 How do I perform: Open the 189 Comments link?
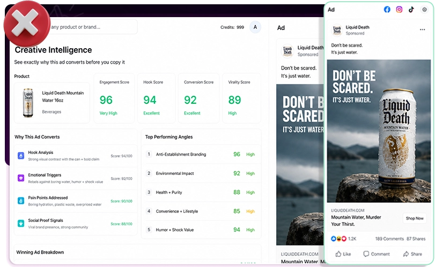[389, 239]
